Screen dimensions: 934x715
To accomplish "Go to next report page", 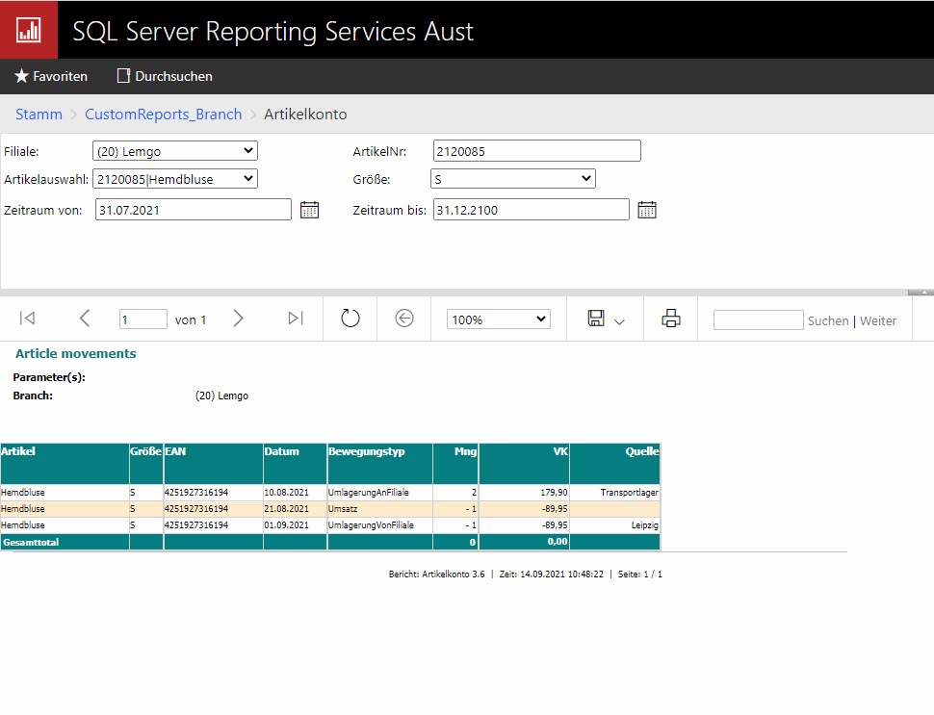I will coord(239,319).
